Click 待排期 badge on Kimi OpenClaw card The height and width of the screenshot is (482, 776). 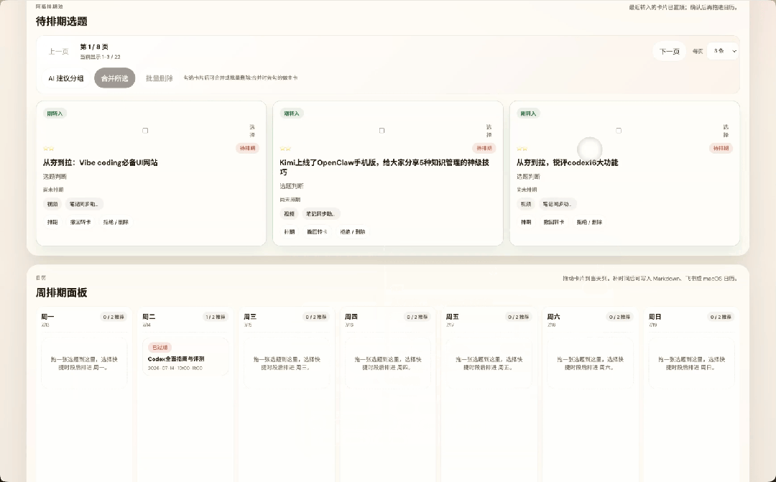[x=484, y=148]
